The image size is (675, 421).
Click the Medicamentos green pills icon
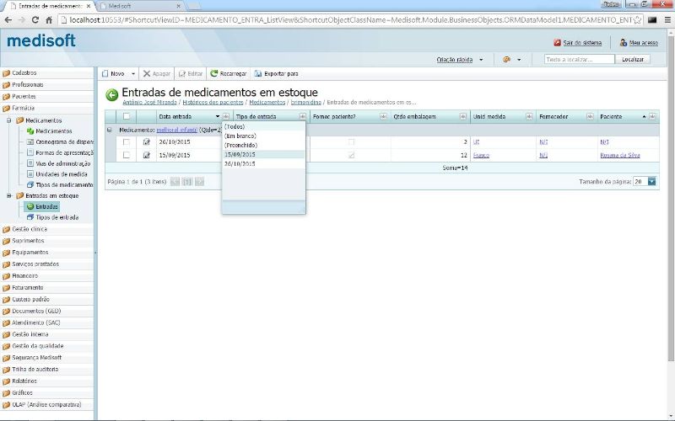(x=30, y=131)
